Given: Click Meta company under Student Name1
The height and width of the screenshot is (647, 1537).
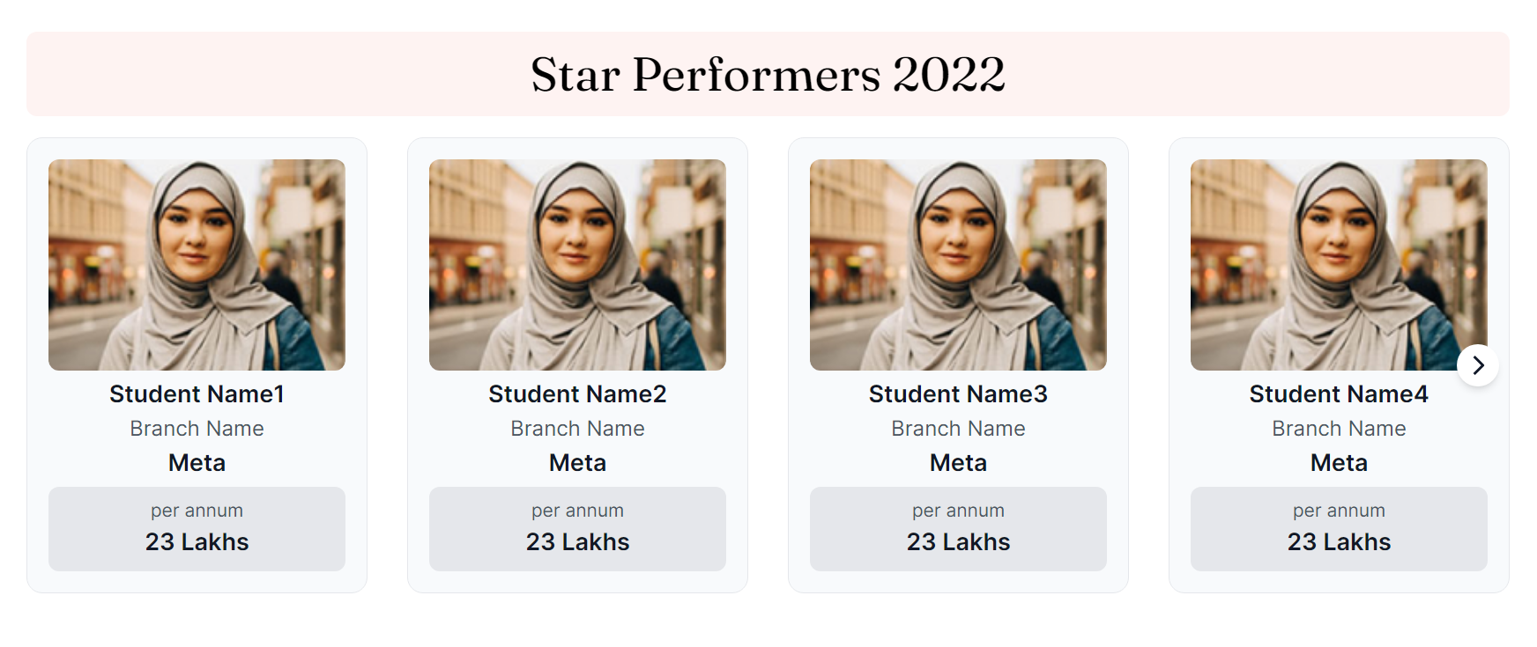Looking at the screenshot, I should (197, 463).
